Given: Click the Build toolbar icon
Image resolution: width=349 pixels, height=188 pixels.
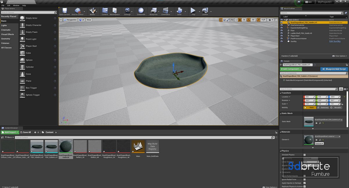Looking at the screenshot, I should coord(179,11).
